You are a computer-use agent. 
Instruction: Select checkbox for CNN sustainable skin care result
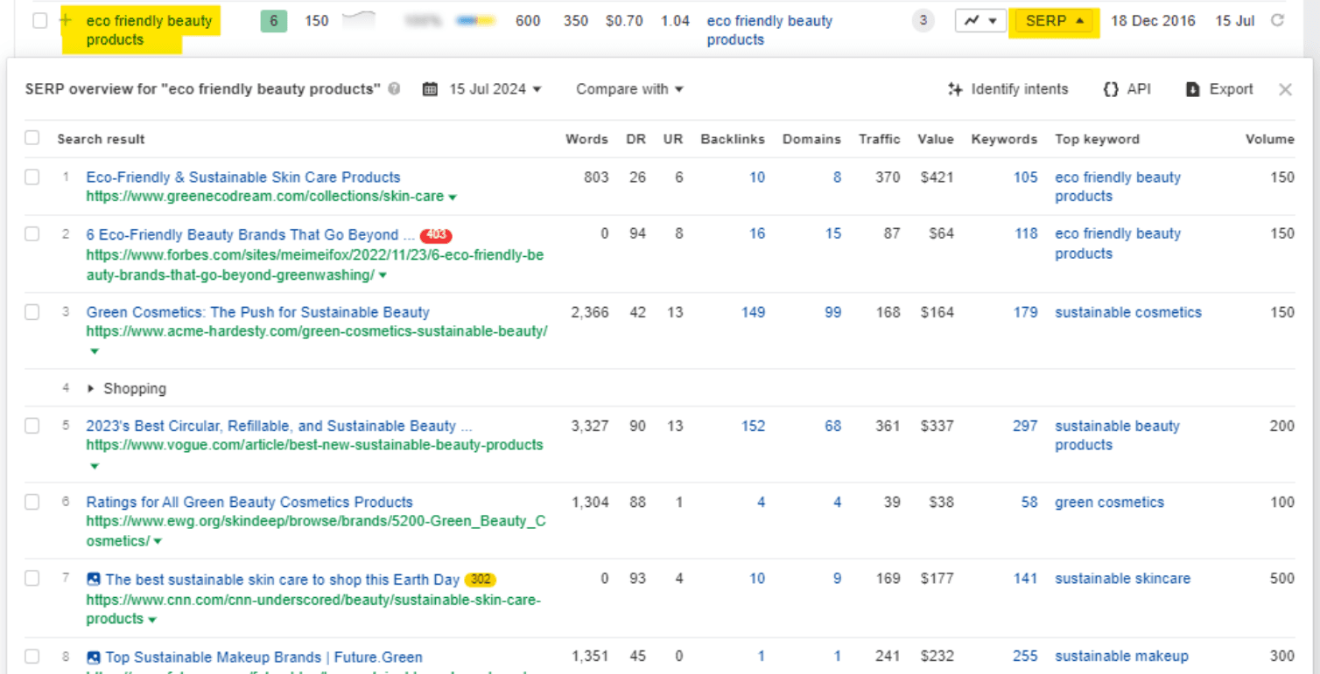(x=32, y=579)
